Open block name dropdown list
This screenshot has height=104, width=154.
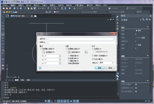pyautogui.click(x=114, y=39)
